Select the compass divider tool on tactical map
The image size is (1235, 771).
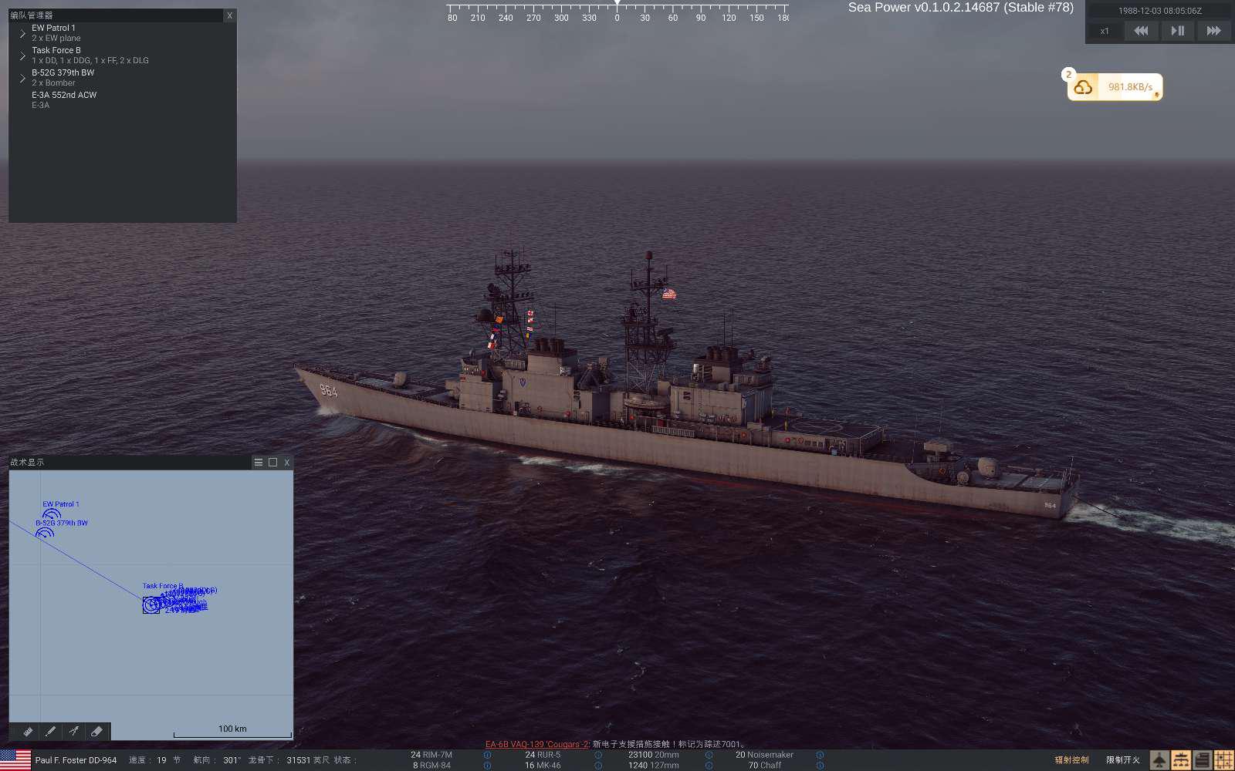coord(74,731)
